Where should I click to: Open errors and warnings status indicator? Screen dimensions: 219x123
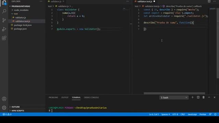(x=7, y=114)
